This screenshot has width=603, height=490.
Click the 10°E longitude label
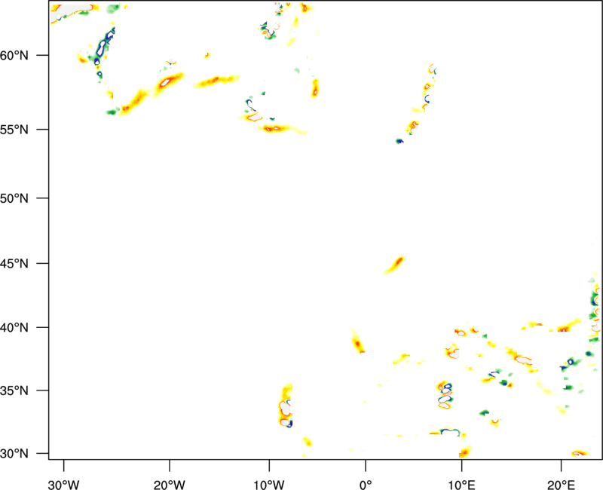461,485
